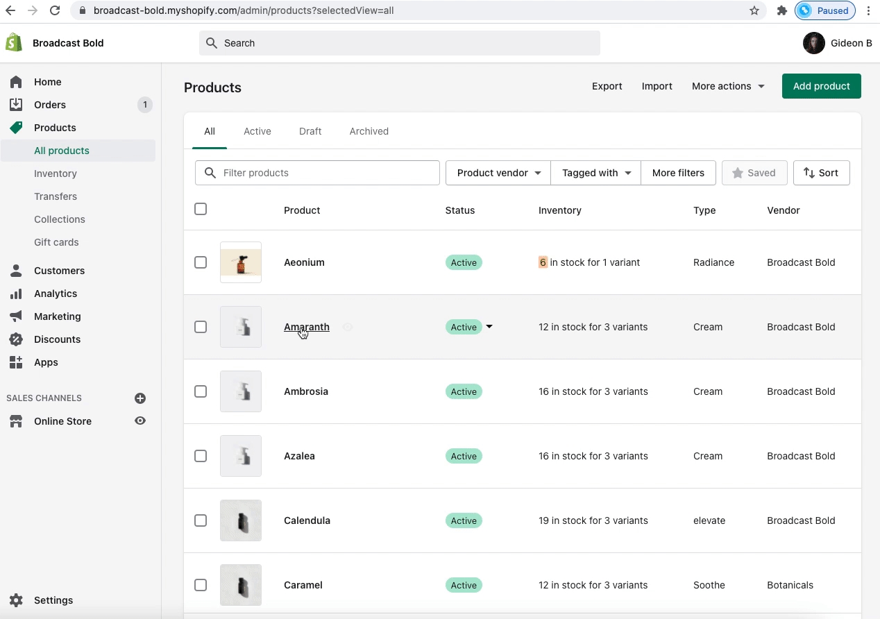
Task: Click the Discounts badge icon
Action: pyautogui.click(x=16, y=339)
